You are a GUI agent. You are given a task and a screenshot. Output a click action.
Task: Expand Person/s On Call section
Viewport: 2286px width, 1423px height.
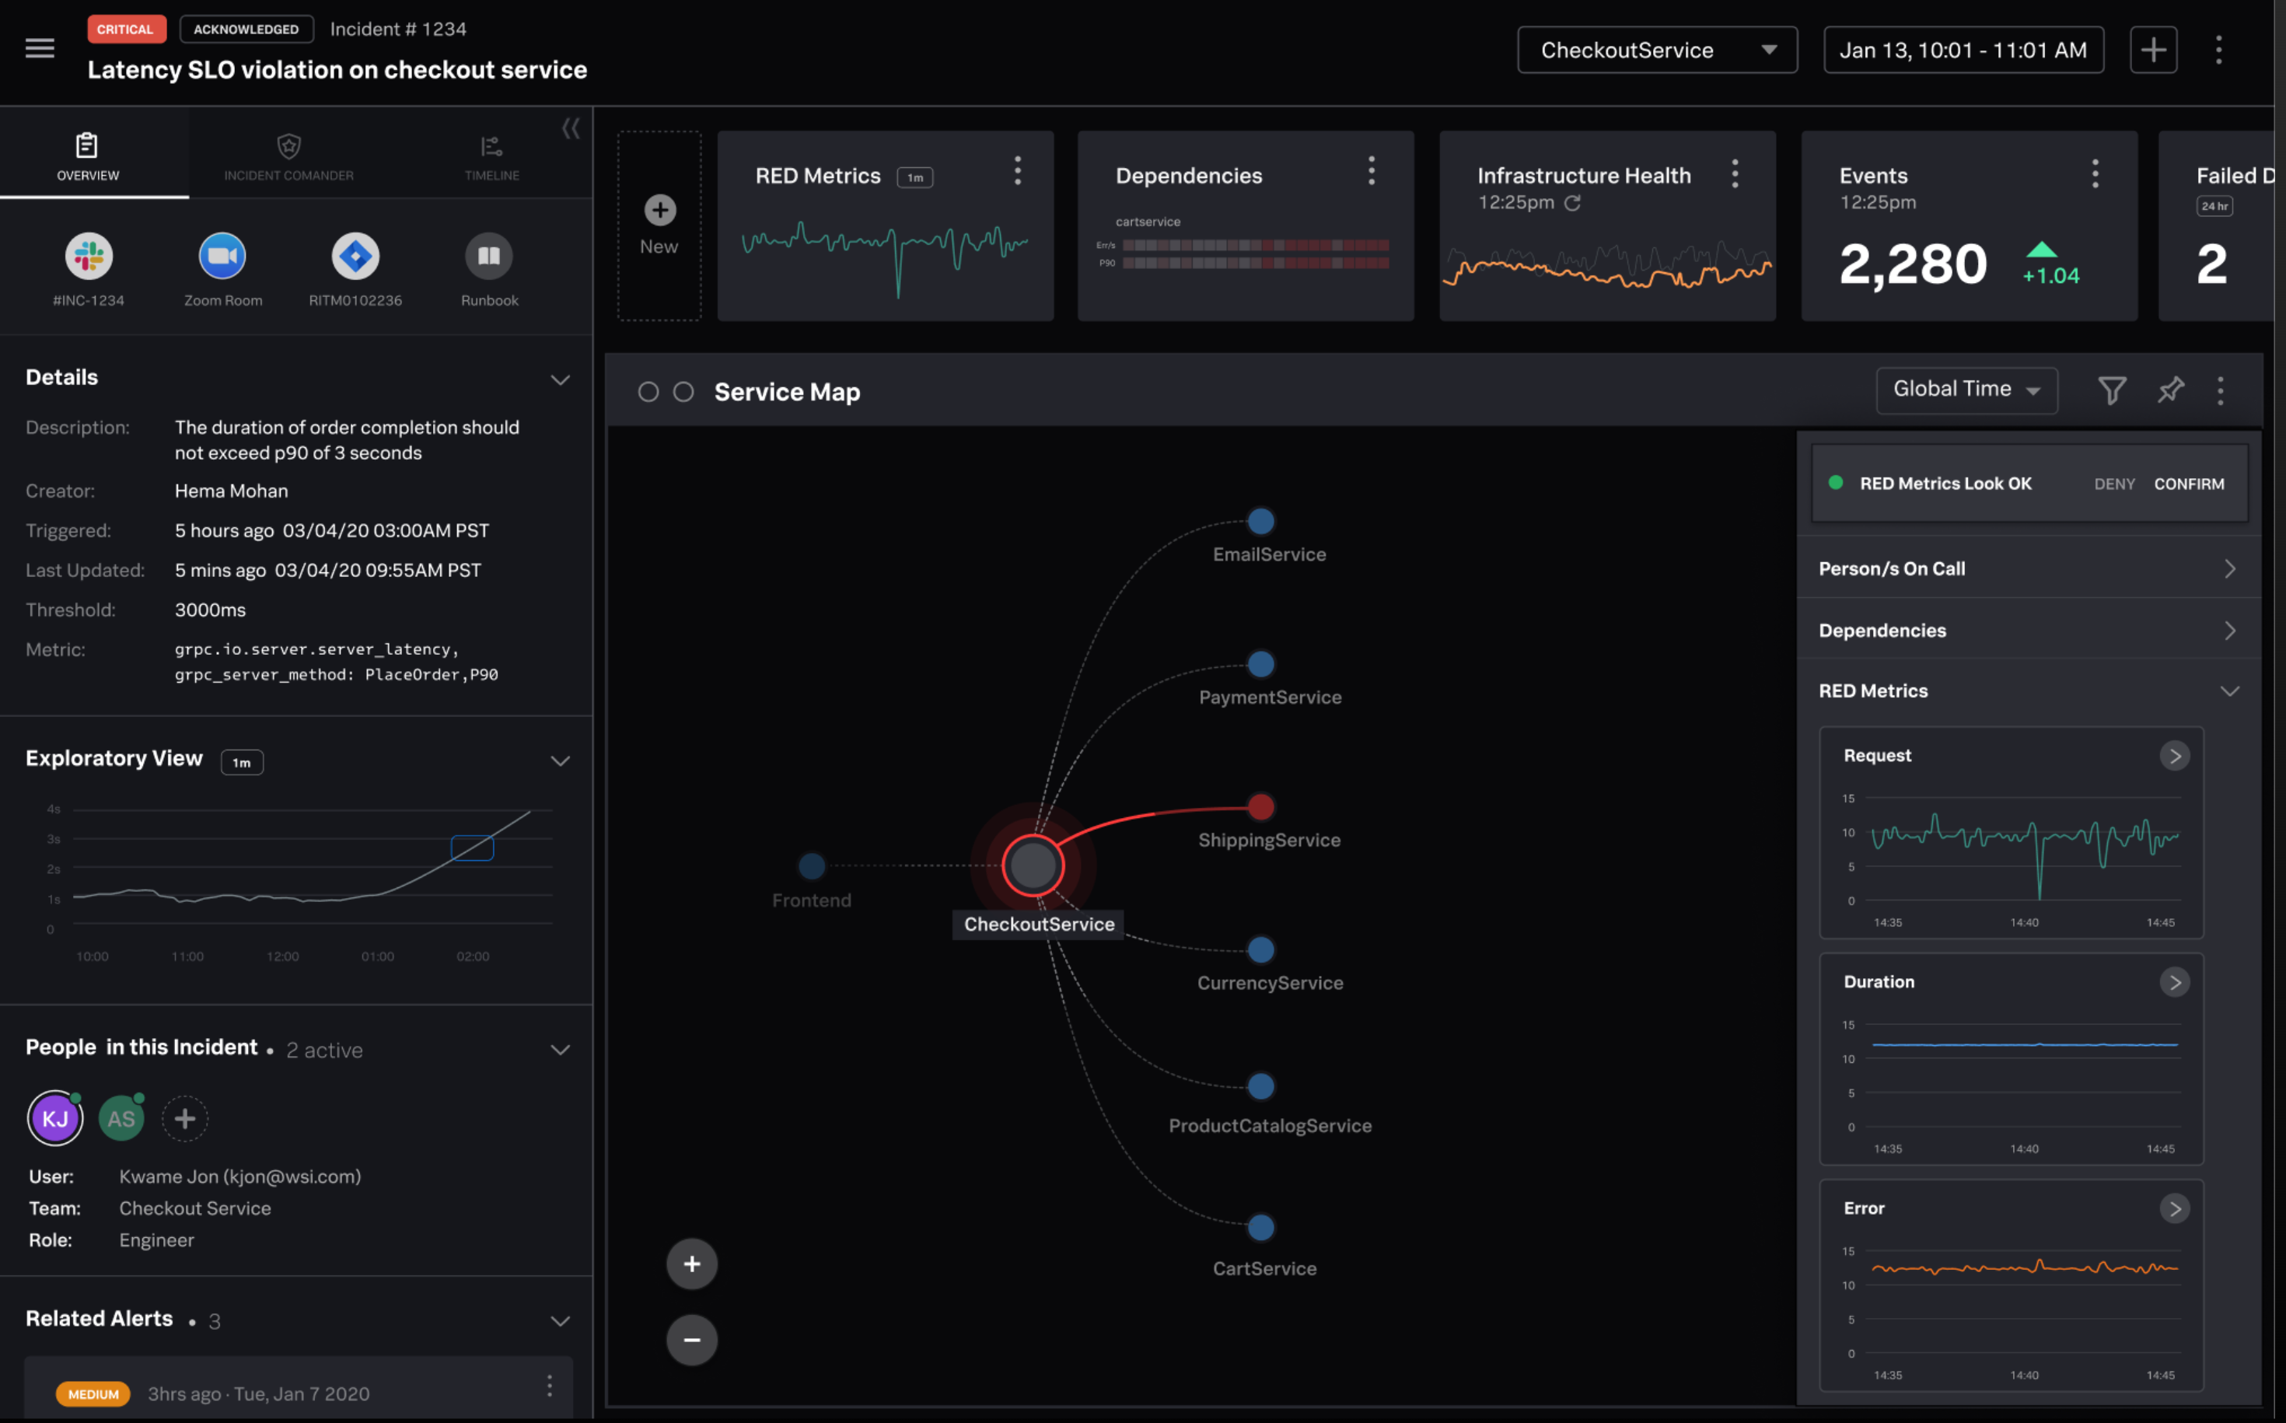coord(2029,568)
